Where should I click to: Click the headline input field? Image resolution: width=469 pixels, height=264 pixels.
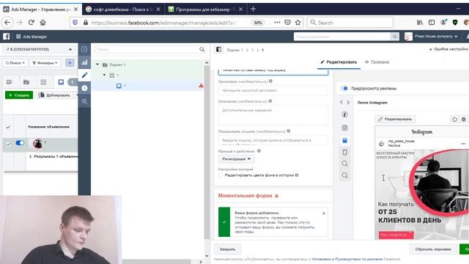tap(273, 90)
